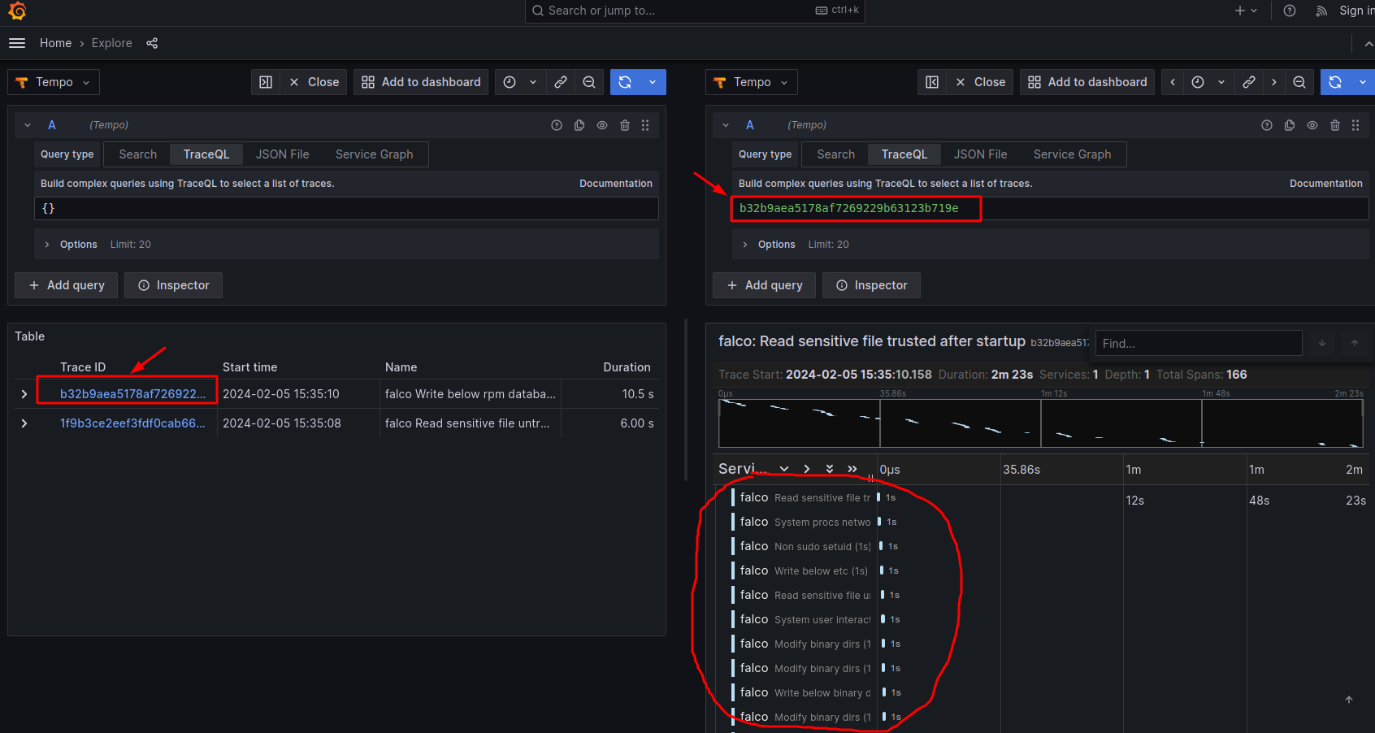The height and width of the screenshot is (733, 1375).
Task: Run the query in the right pane
Action: coord(1335,82)
